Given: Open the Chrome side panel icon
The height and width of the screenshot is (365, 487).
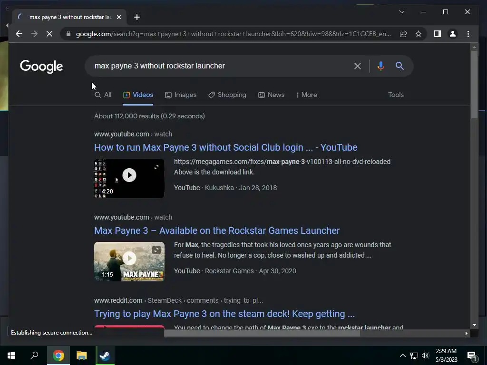Looking at the screenshot, I should point(438,34).
